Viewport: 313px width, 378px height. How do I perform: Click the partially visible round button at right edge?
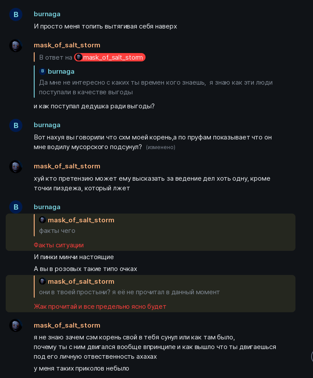311,356
